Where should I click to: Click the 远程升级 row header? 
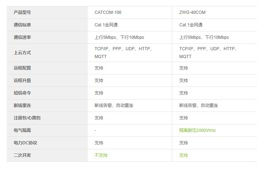(22, 81)
